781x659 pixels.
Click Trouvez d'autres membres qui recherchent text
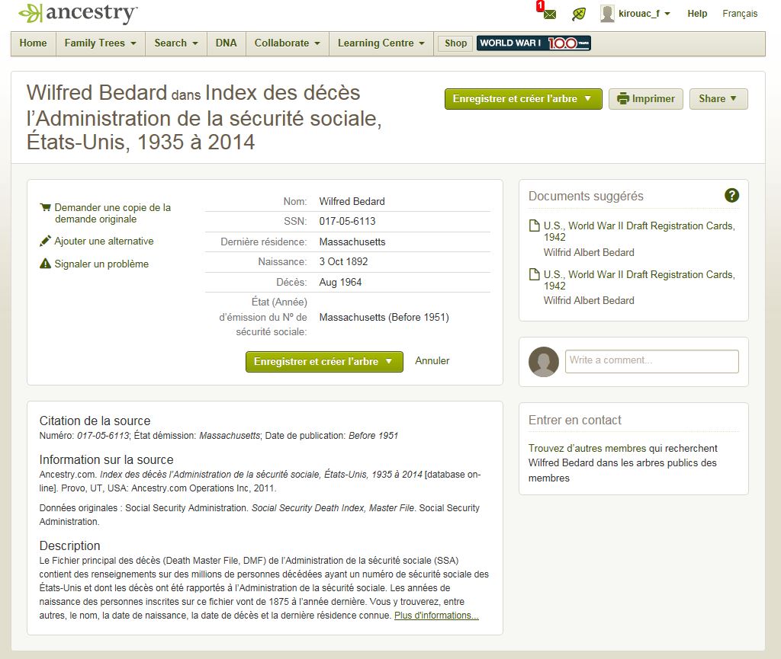(623, 448)
